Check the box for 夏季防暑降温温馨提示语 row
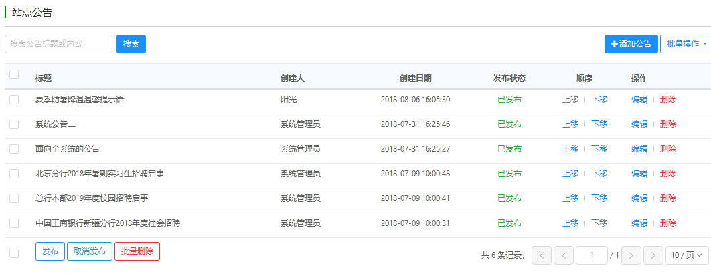 (x=14, y=100)
